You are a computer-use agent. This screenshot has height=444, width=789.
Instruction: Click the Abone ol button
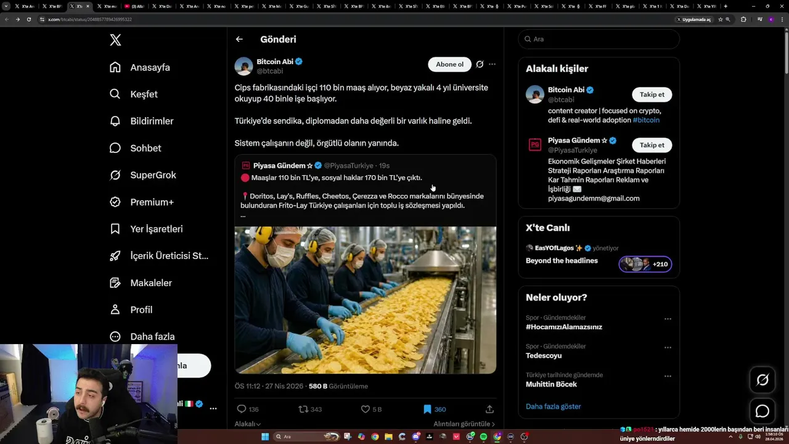point(449,64)
